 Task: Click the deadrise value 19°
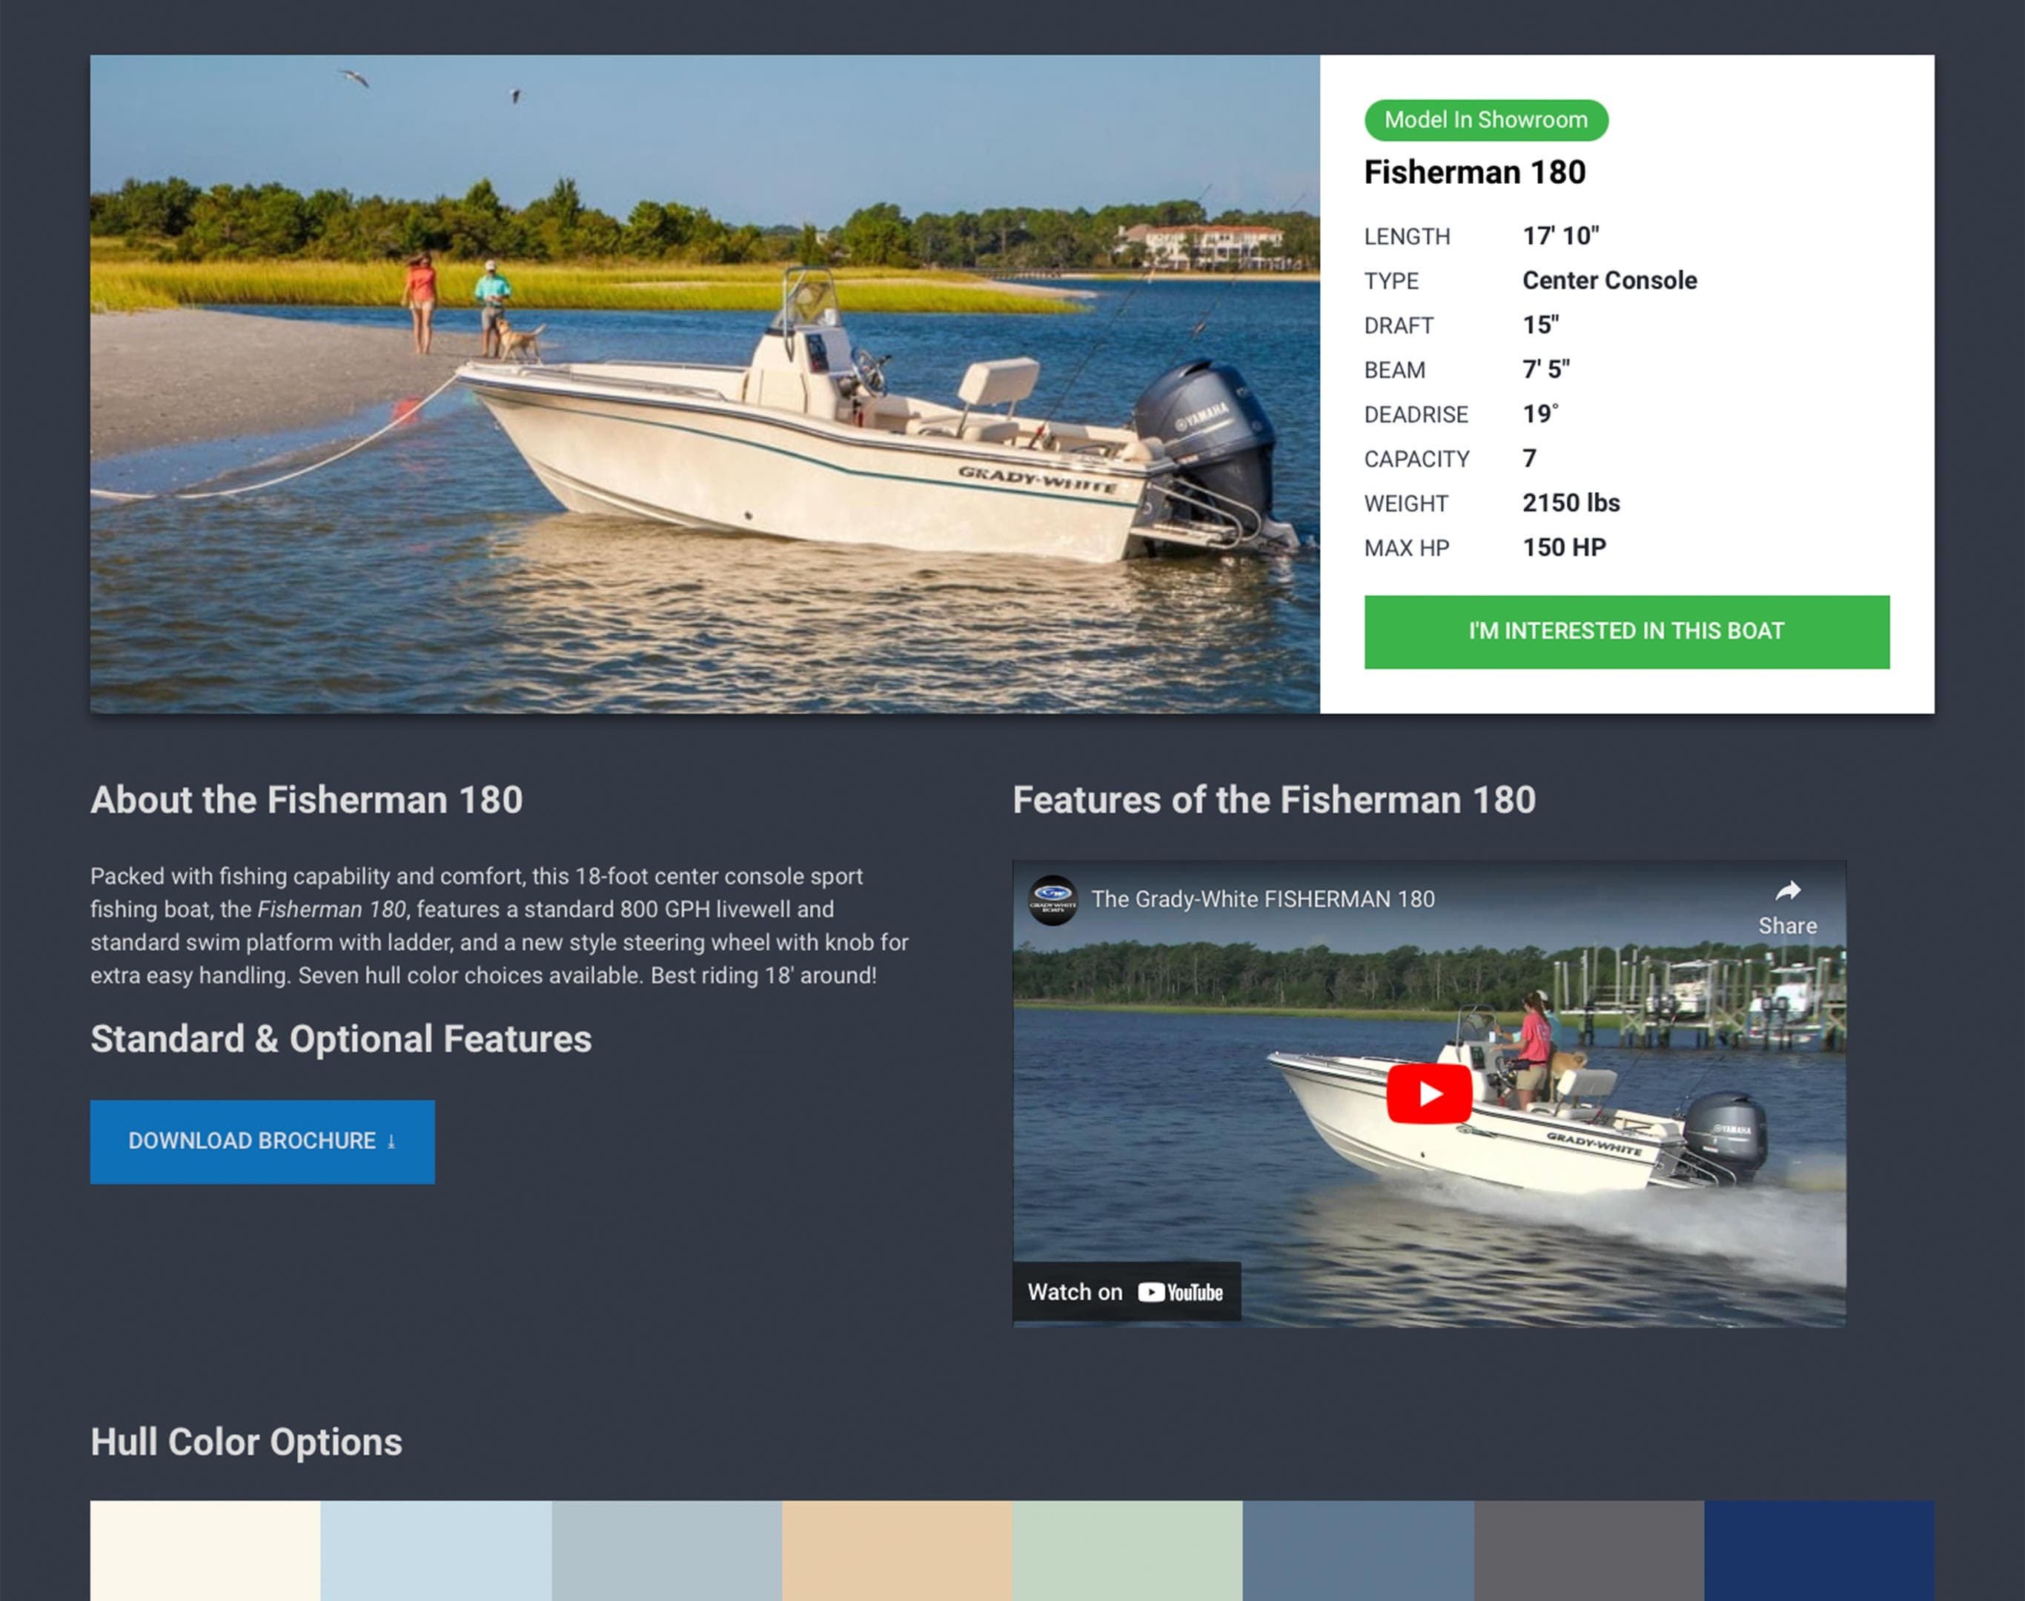point(1540,414)
